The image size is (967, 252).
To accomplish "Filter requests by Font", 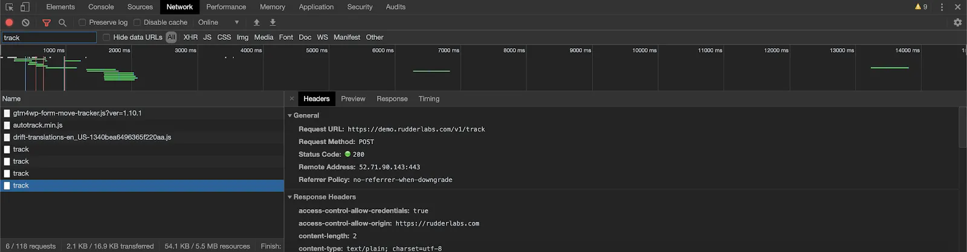I will coord(286,37).
